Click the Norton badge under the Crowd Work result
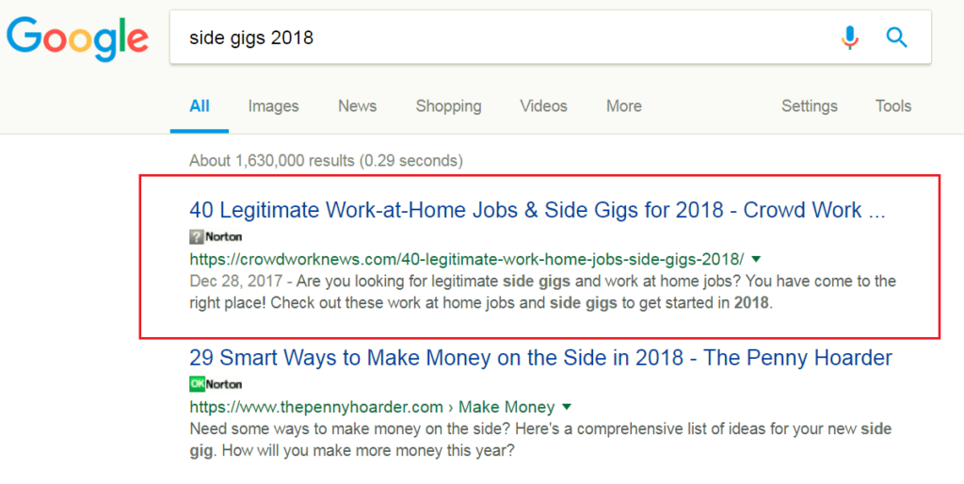964x484 pixels. [x=216, y=236]
